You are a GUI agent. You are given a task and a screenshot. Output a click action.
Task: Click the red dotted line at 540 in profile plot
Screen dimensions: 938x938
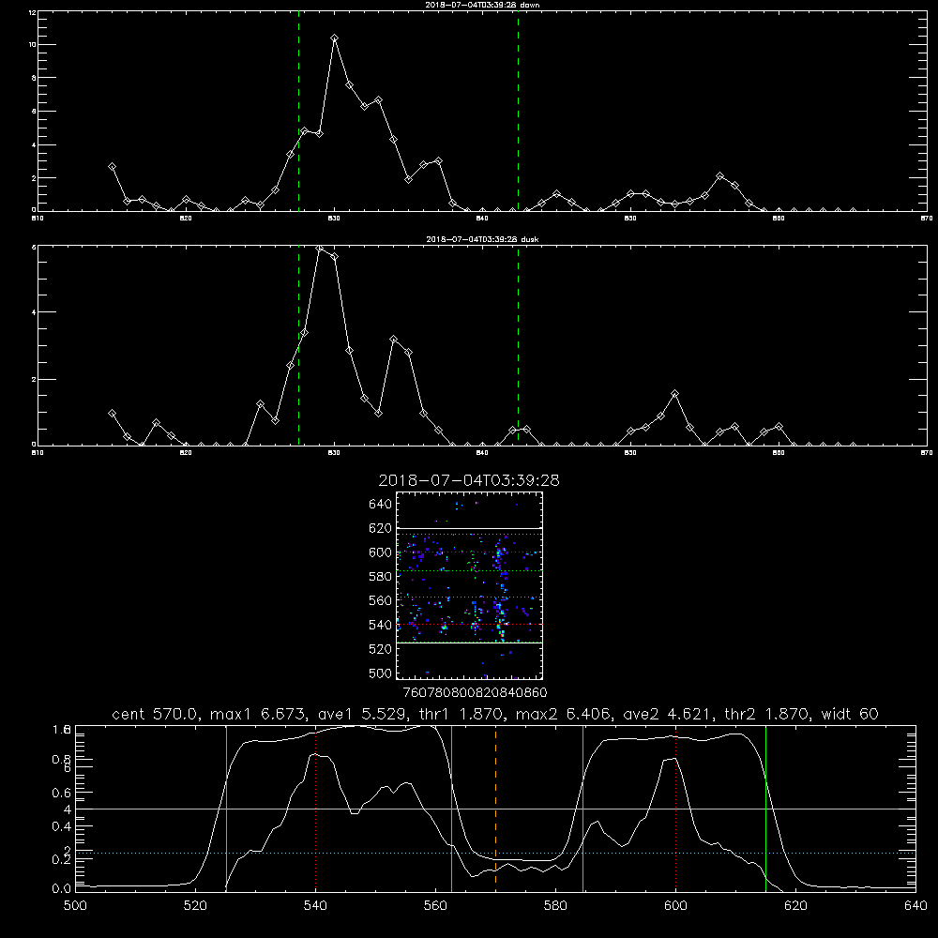pyautogui.click(x=316, y=808)
